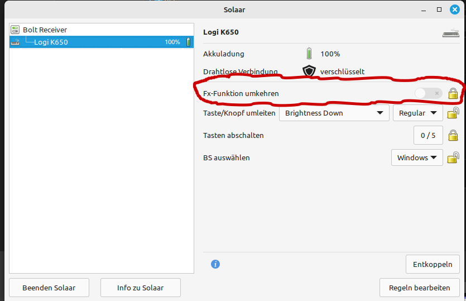Click the Entkoppeln button

(x=433, y=264)
